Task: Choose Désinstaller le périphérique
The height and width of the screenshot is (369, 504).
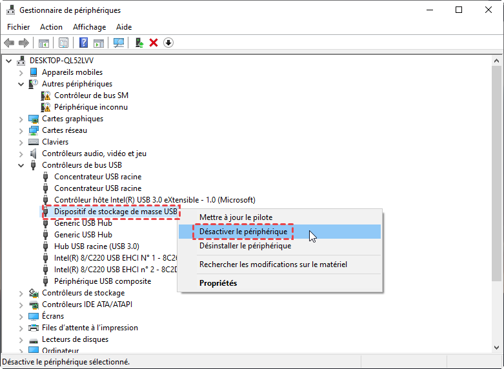Action: coord(280,246)
